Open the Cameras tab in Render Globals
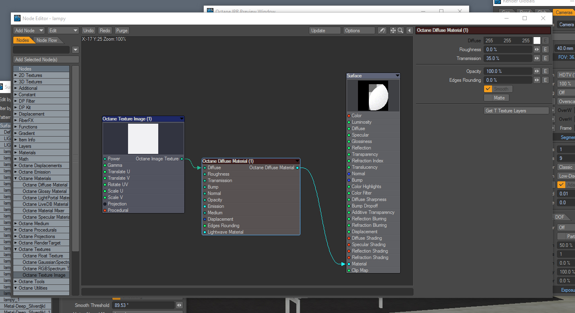 (x=564, y=12)
